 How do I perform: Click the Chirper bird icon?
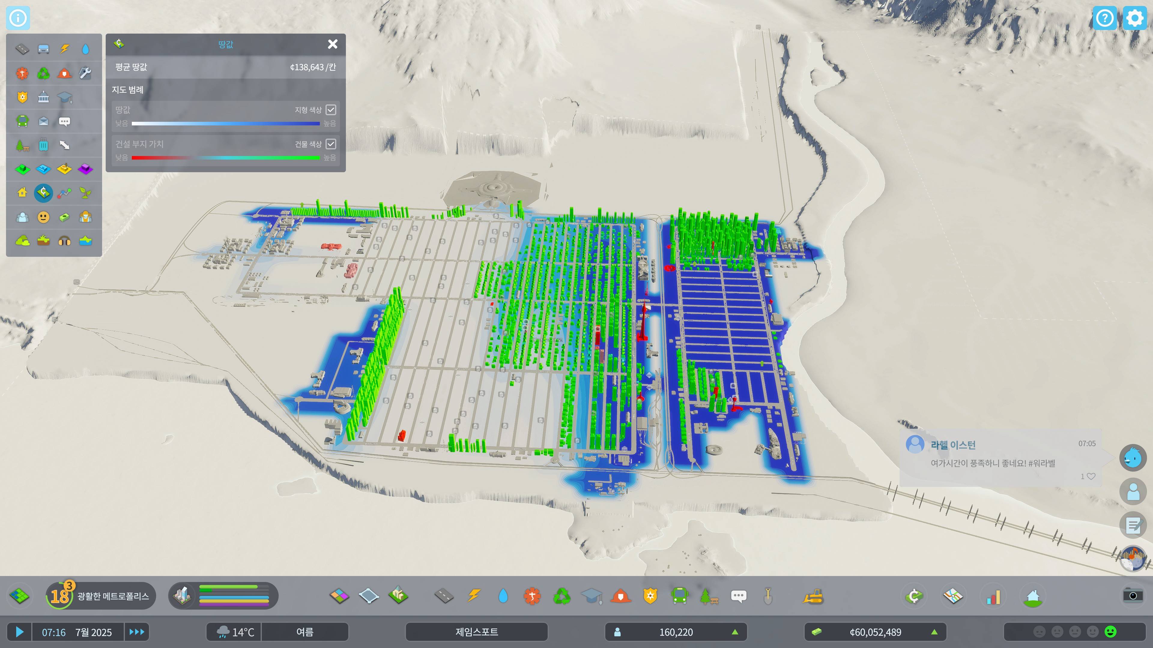1132,458
